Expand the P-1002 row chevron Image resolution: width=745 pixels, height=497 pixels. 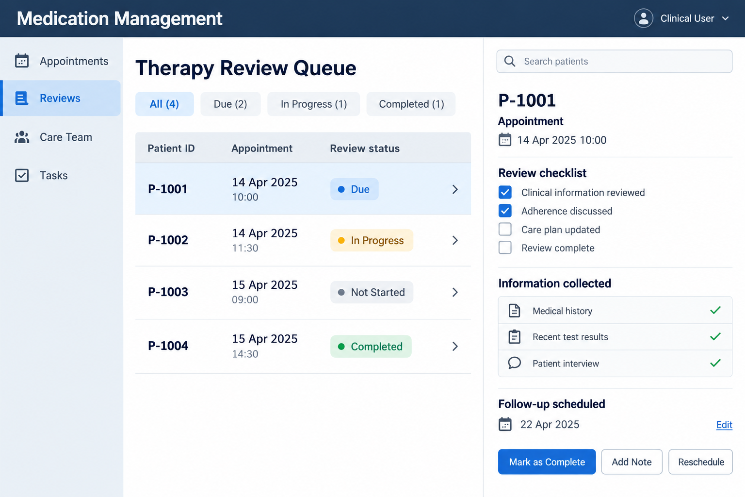(455, 240)
